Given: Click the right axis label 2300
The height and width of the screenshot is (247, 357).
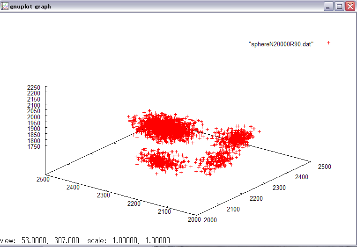Looking at the screenshot, I should [279, 188].
